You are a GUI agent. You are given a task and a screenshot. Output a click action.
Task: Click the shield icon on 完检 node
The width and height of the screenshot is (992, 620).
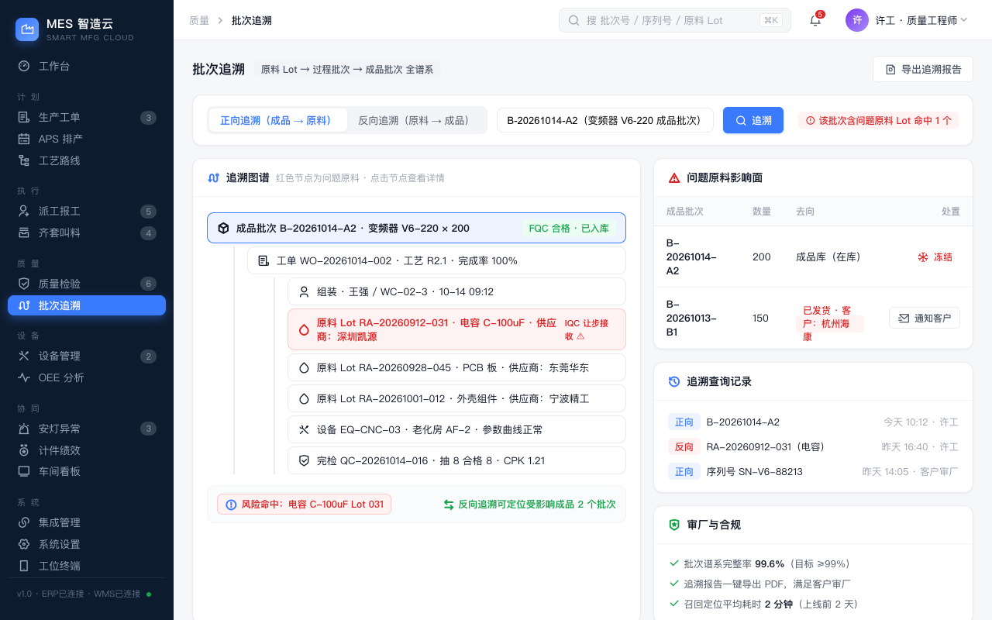click(304, 460)
